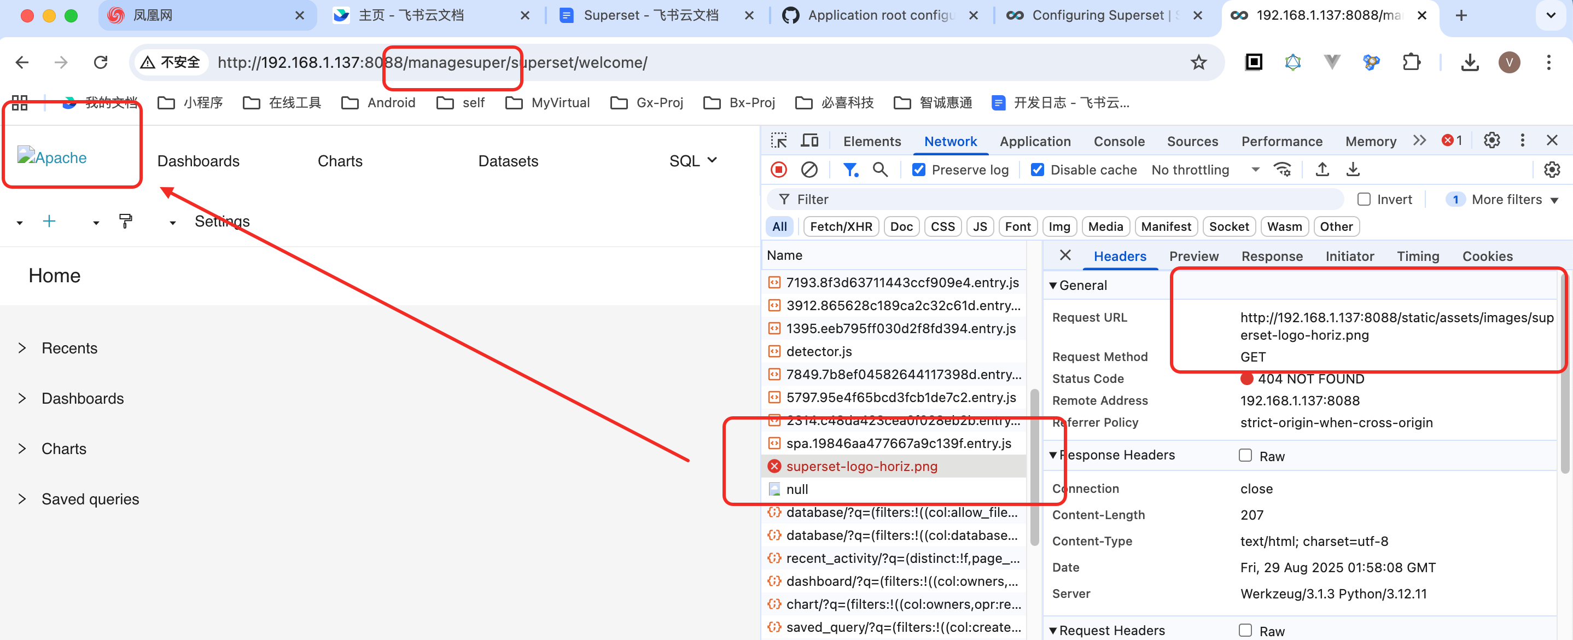Open search in the Network panel
Screen dimensions: 1573x640
(x=880, y=170)
